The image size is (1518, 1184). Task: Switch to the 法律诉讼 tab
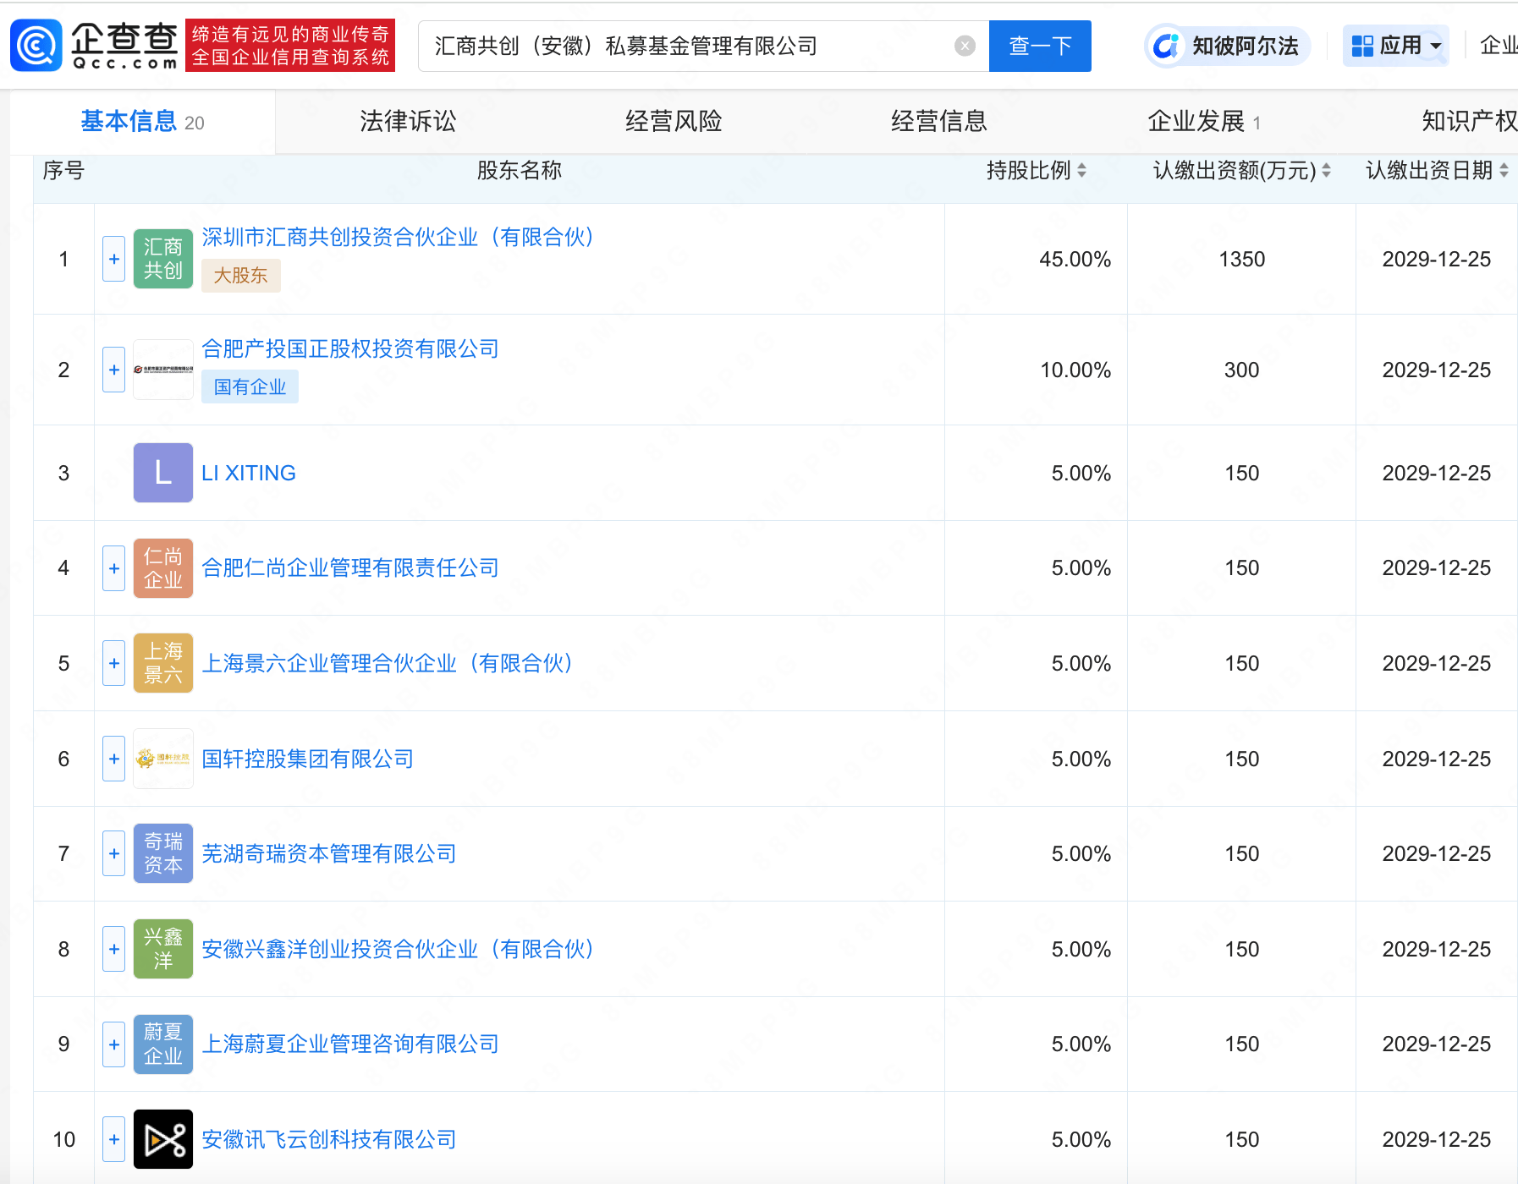click(x=408, y=122)
